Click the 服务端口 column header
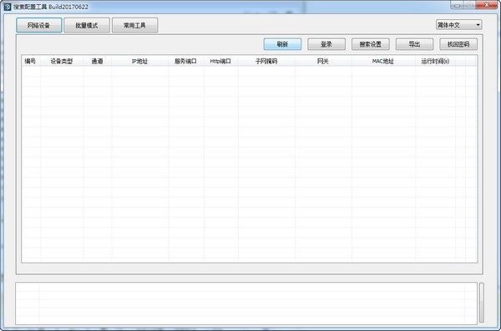 tap(186, 62)
